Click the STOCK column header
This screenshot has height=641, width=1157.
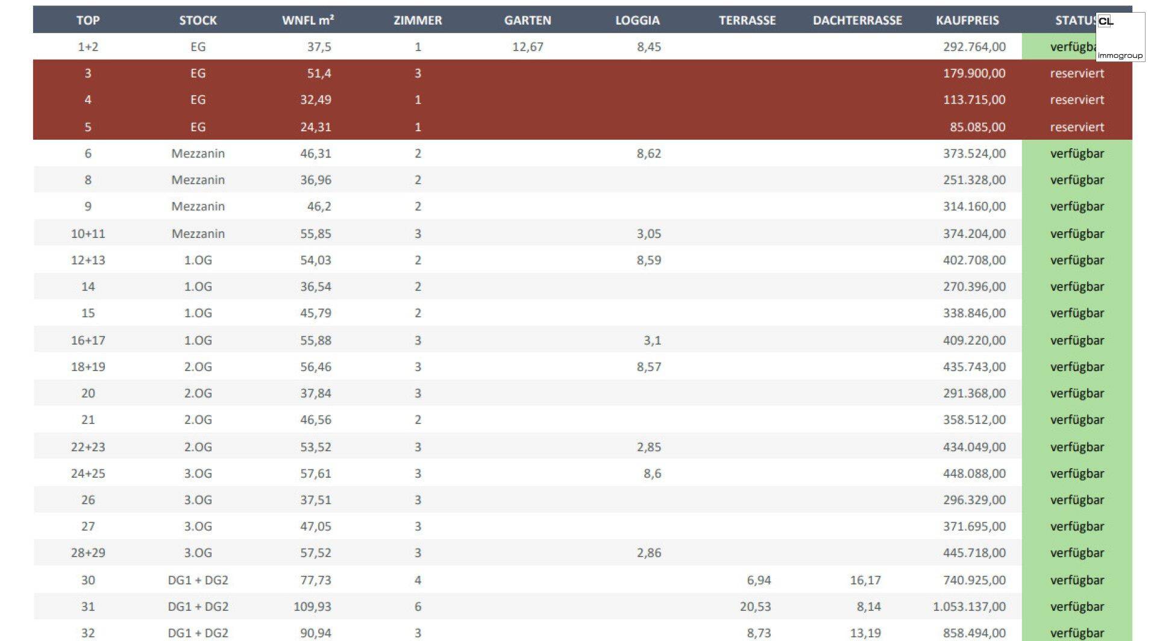coord(198,20)
